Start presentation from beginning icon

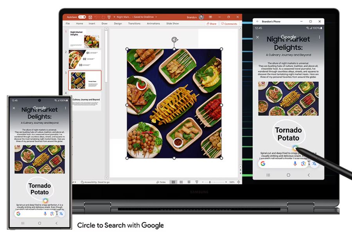[109, 17]
